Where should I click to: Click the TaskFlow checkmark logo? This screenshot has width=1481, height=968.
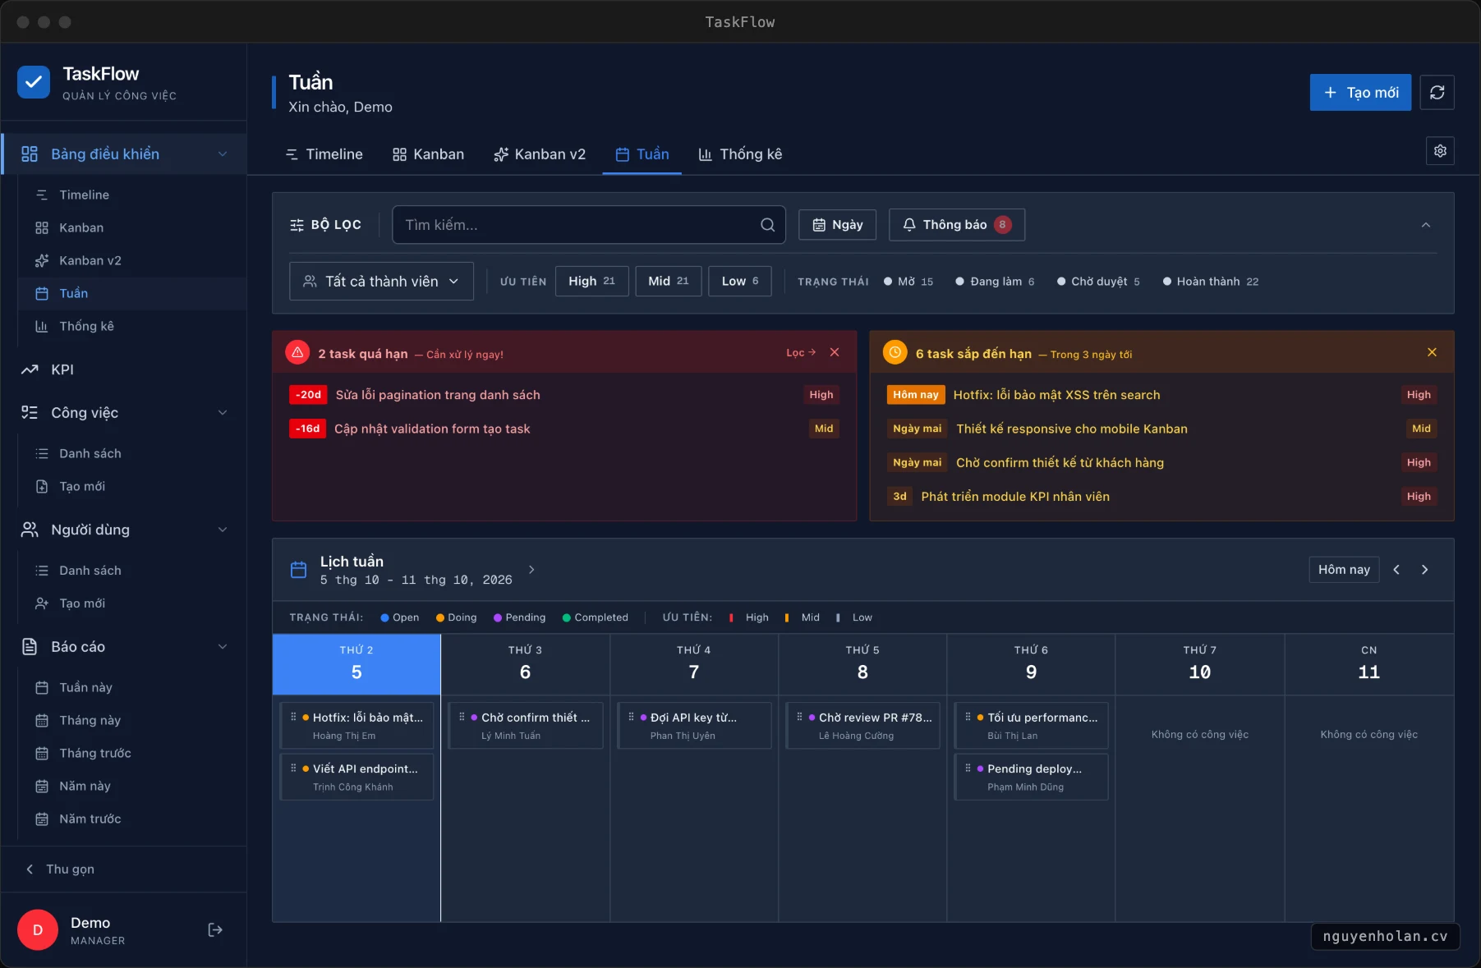34,82
